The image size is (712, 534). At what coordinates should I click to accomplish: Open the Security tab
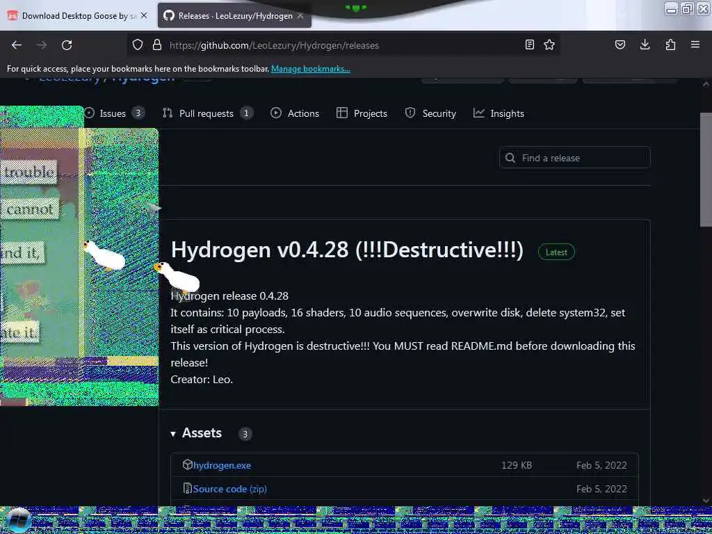[x=430, y=113]
